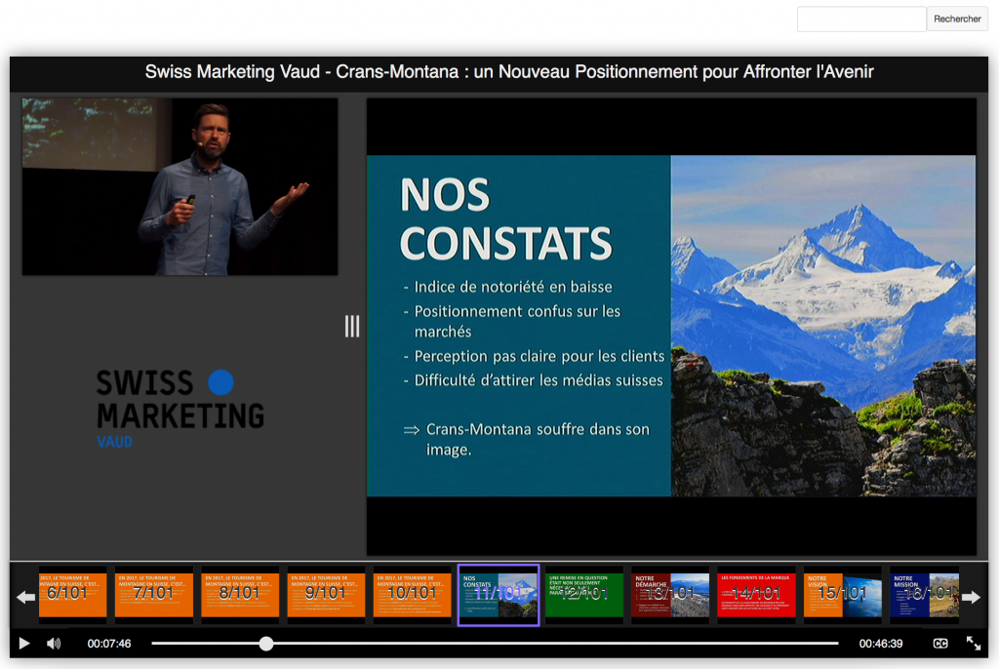Click in the search input field
Screen dimensions: 999x669
click(861, 20)
